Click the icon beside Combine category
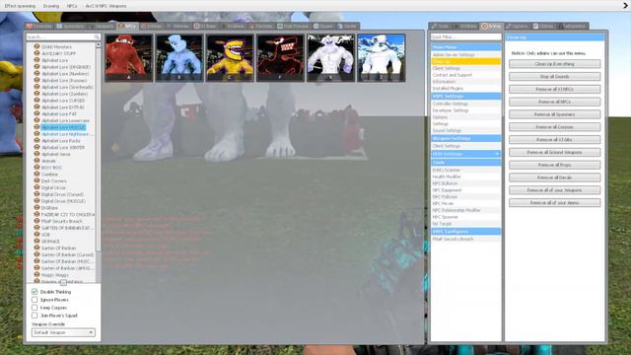The image size is (631, 355). pyautogui.click(x=36, y=175)
